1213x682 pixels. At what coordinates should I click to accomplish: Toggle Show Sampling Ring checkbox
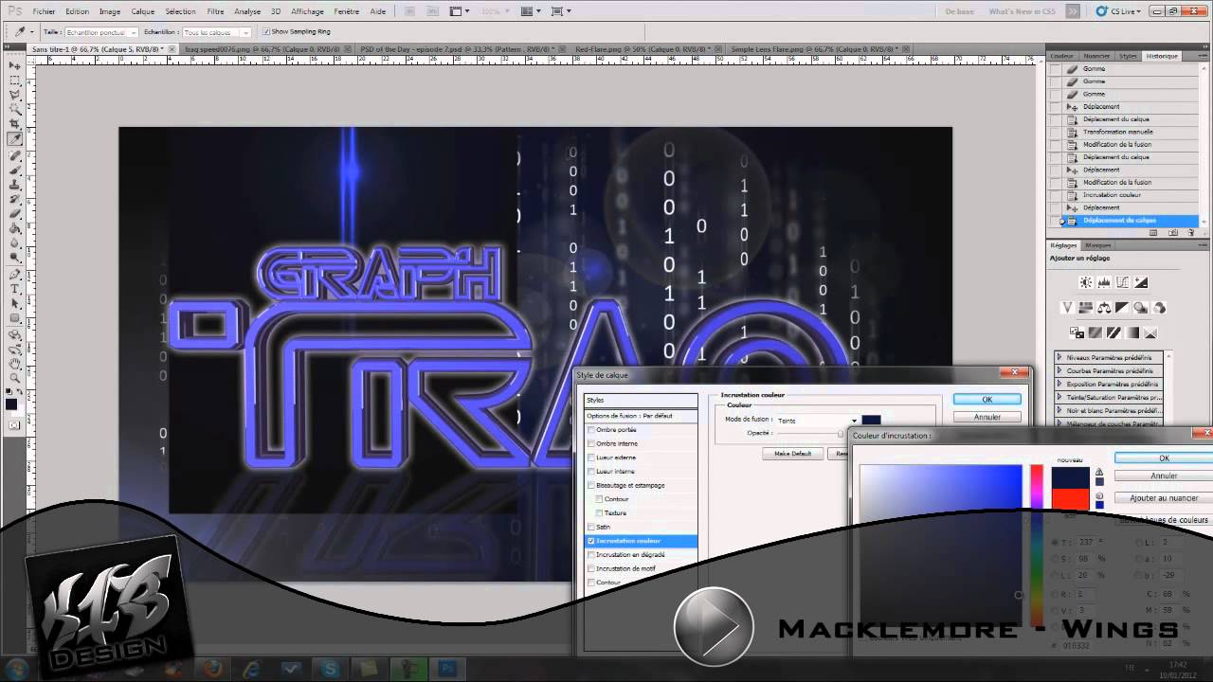(x=266, y=31)
